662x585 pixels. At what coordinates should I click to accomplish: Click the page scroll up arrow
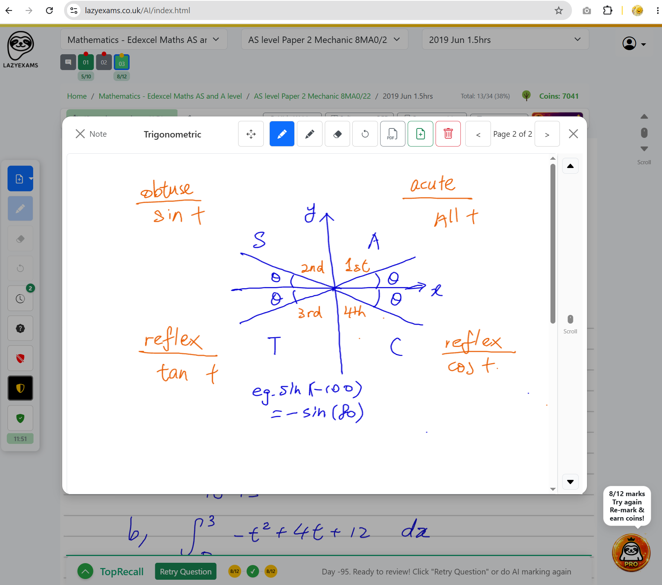pyautogui.click(x=644, y=117)
